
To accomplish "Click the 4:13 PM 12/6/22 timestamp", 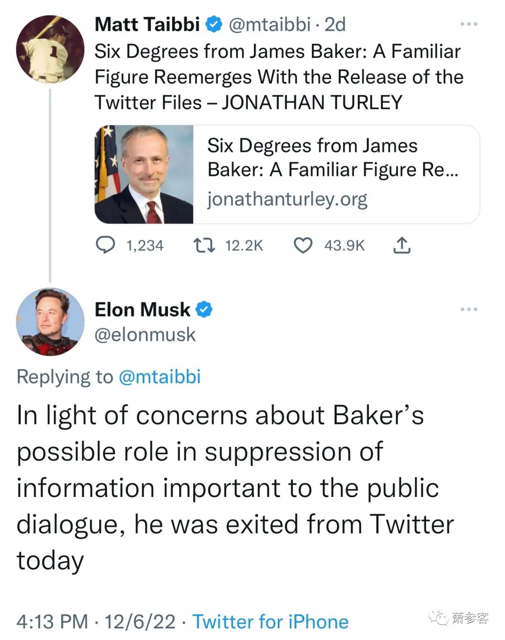I will click(x=96, y=622).
